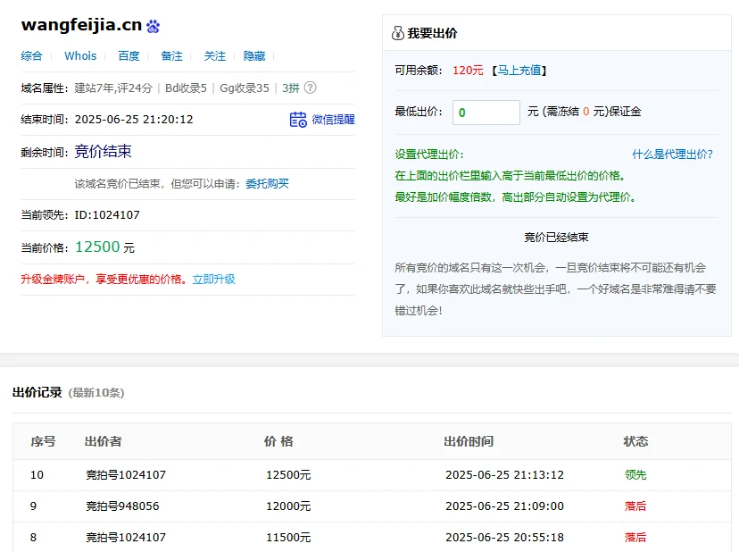
Task: Select bid row 10 bidder 竞拍号1024107
Action: click(126, 475)
